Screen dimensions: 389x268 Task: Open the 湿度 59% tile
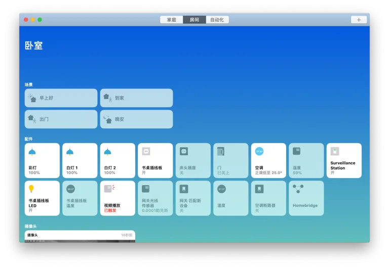[x=306, y=160]
